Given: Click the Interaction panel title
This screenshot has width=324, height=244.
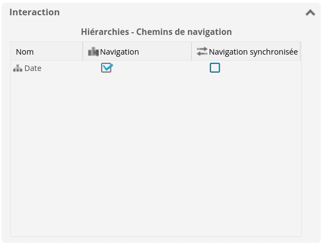Looking at the screenshot, I should (34, 12).
